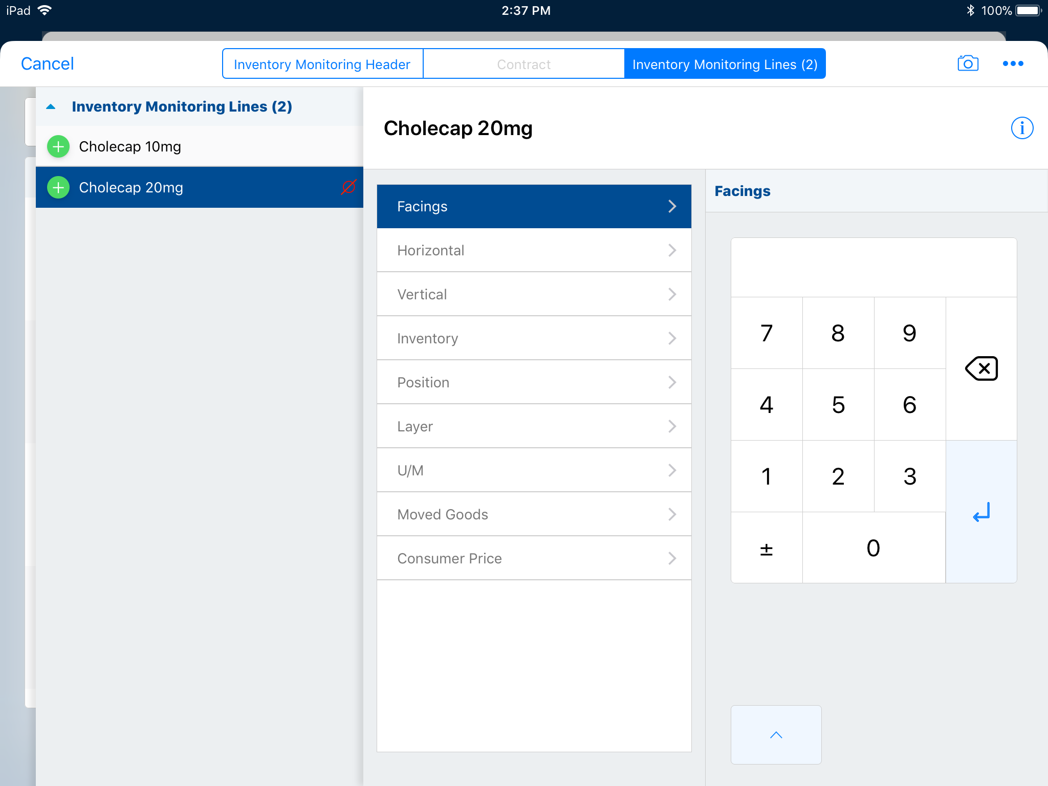Viewport: 1048px width, 786px height.
Task: Tap the camera icon in header
Action: tap(967, 63)
